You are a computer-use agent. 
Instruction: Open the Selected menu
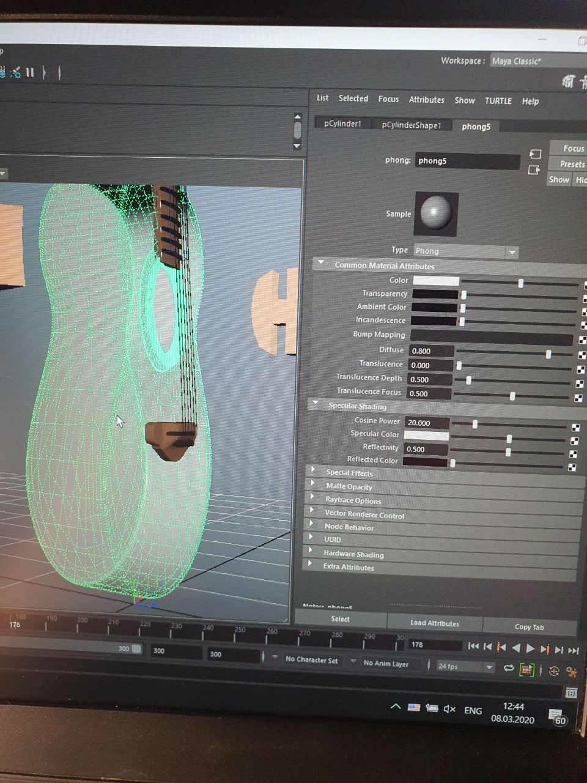tap(353, 98)
